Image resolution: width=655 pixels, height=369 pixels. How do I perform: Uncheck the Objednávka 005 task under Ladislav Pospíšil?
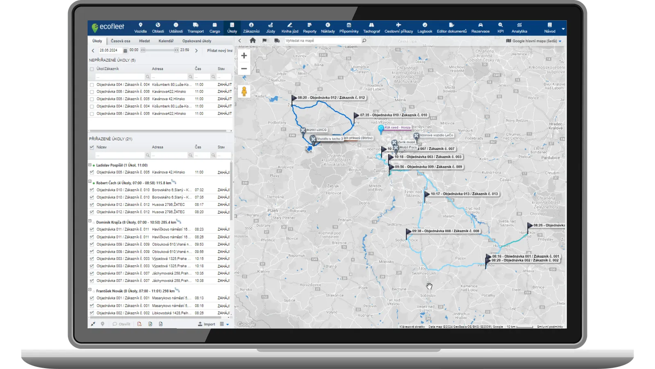click(92, 172)
